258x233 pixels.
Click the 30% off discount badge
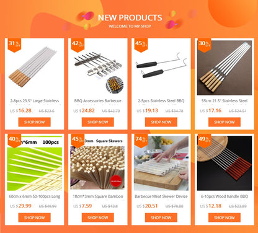click(204, 45)
